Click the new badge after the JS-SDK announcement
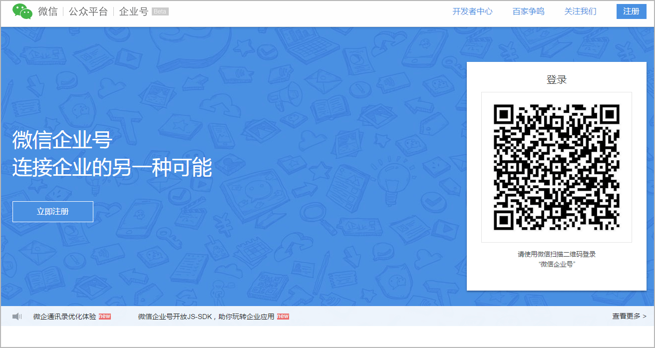Screen dimensions: 655x348 coord(283,317)
